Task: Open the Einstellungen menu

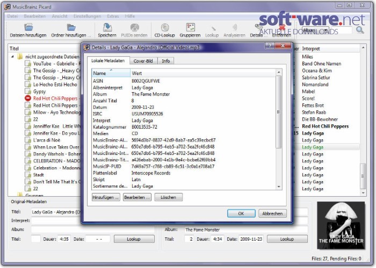Action: pos(87,16)
